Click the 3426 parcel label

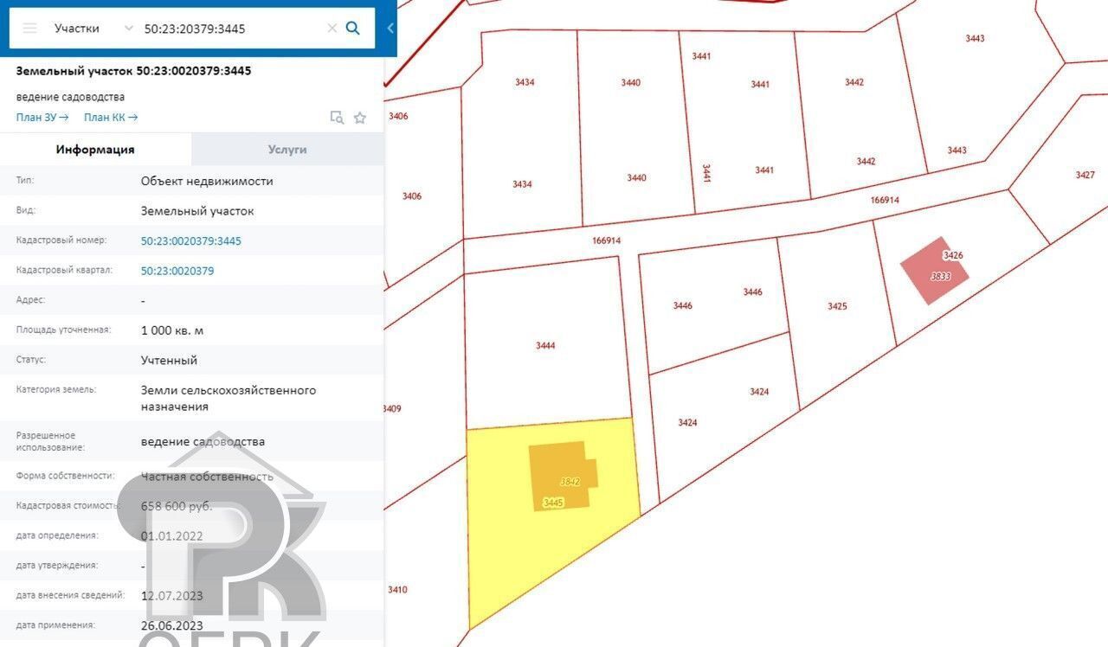953,255
